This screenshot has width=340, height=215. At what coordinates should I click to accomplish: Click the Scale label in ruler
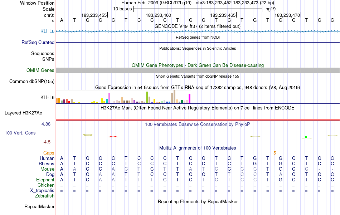tap(48, 9)
